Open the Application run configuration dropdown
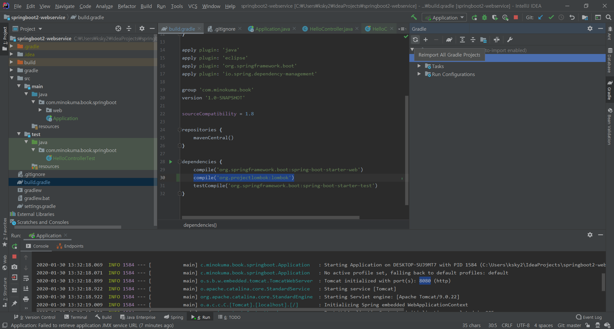 [444, 18]
